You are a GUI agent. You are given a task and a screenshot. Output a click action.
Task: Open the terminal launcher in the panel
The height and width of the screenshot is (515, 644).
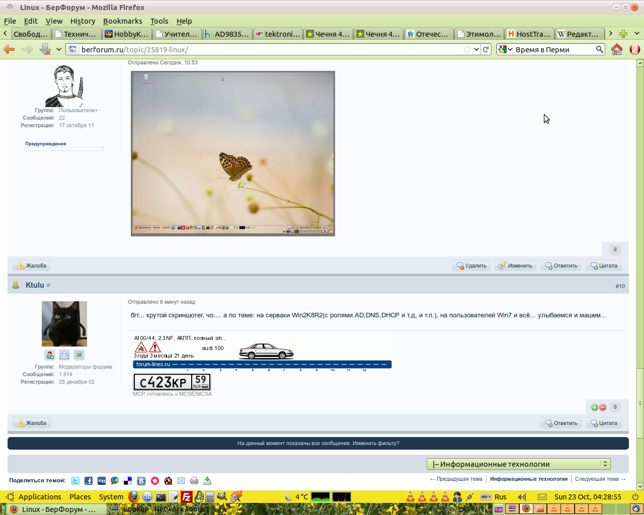coord(160,497)
